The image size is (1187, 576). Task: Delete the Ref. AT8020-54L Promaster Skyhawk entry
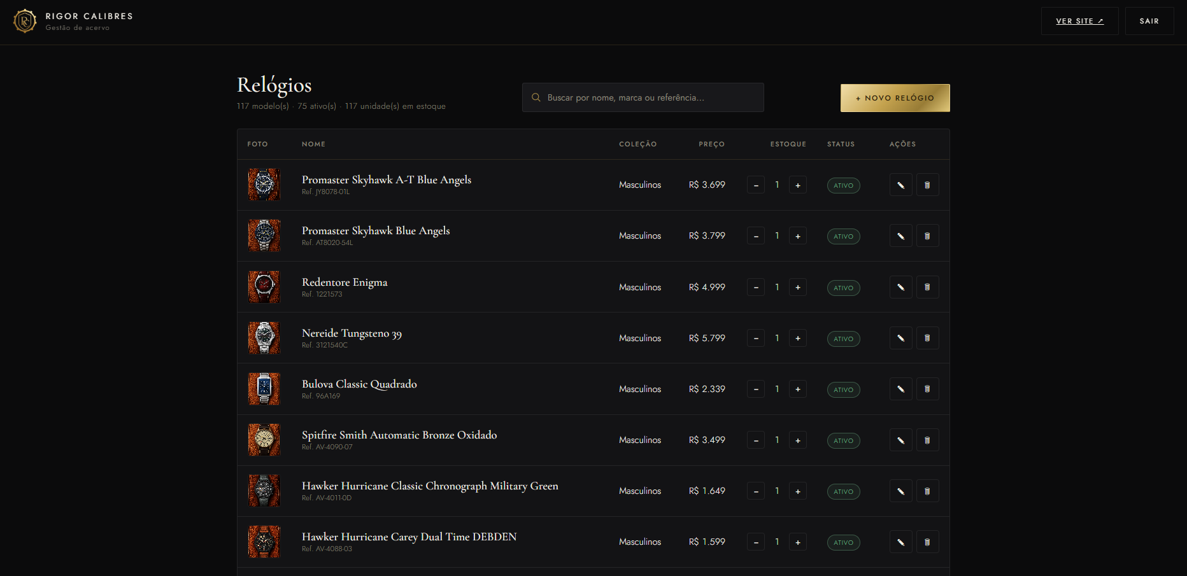(x=927, y=236)
